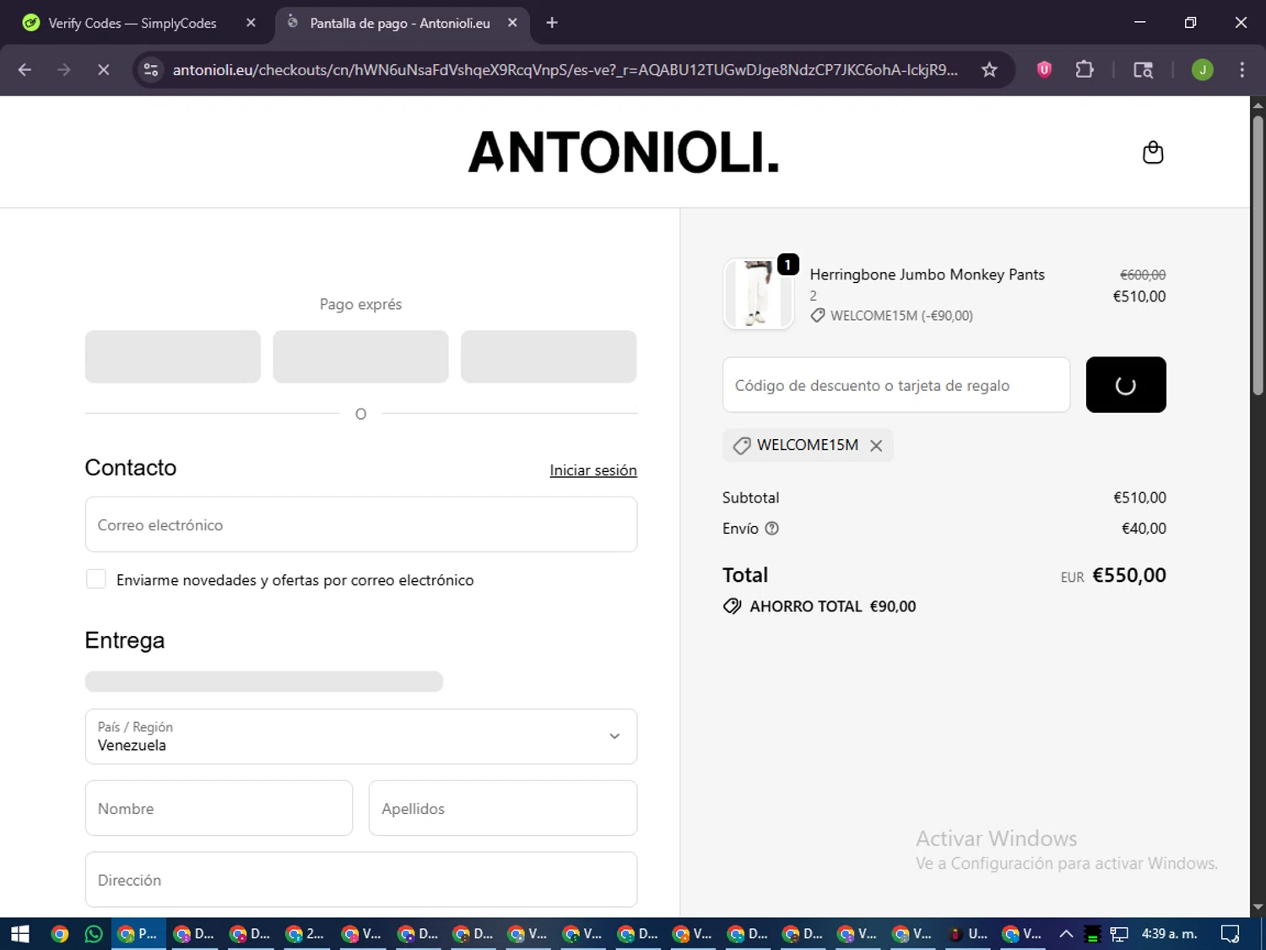
Task: Open the search tabs side panel icon
Action: (x=1143, y=70)
